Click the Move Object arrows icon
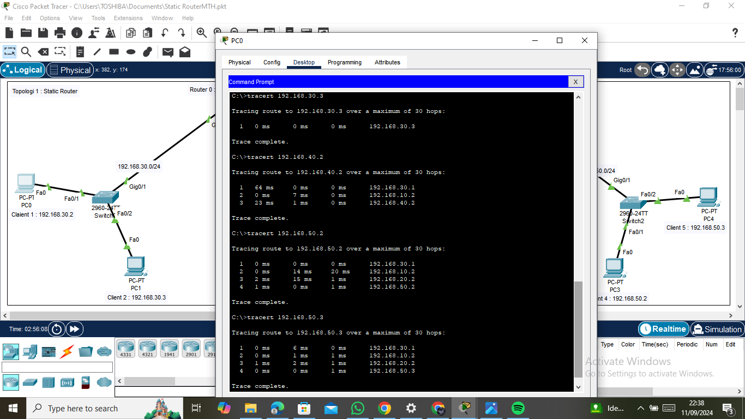745x419 pixels. [677, 70]
